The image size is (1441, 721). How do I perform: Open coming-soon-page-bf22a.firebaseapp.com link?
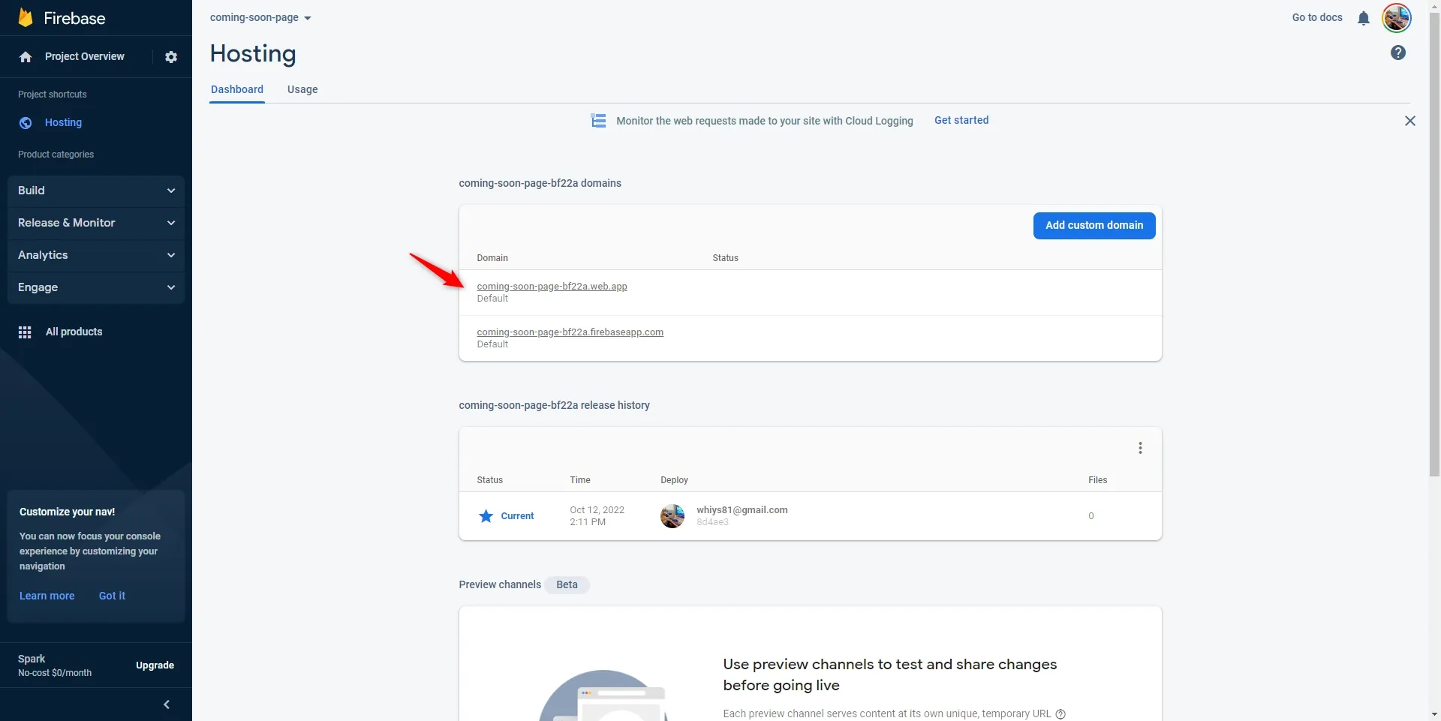(x=570, y=332)
